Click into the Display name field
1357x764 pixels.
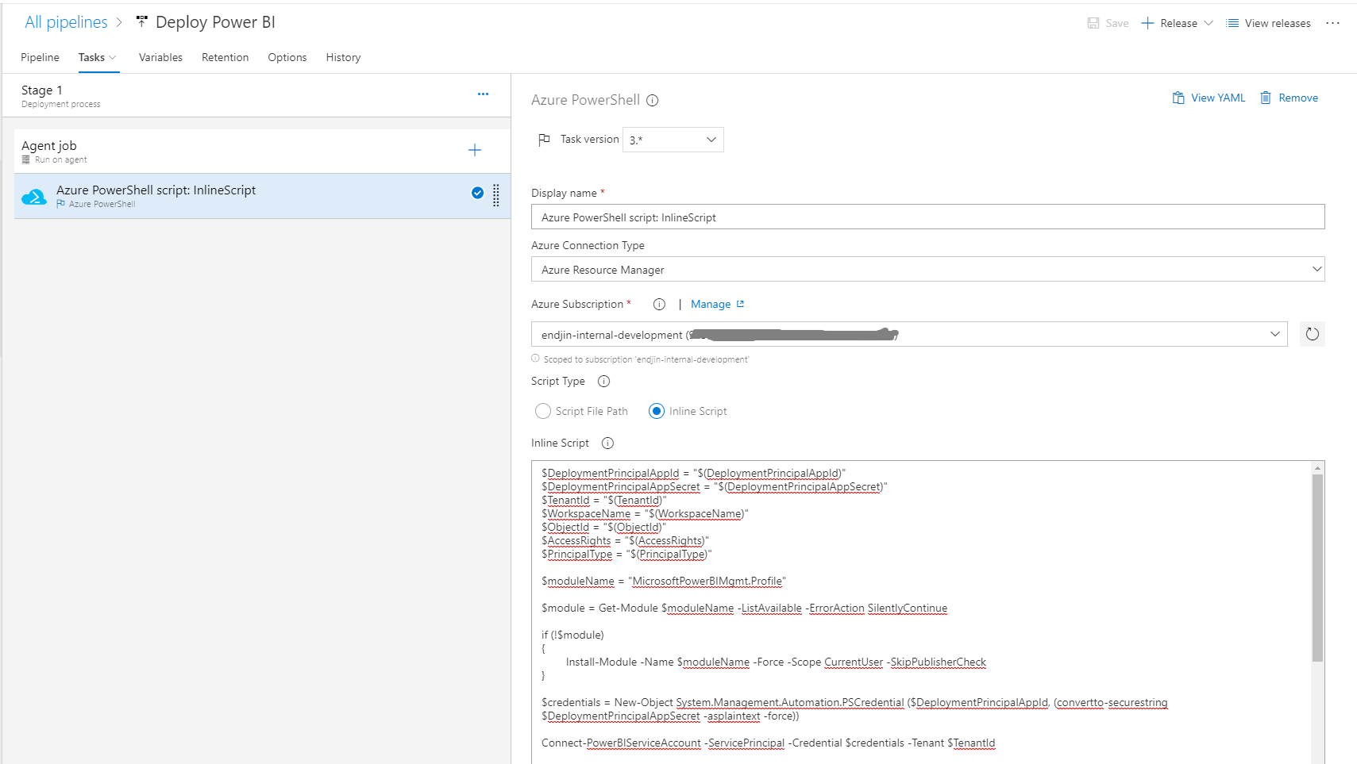(x=927, y=217)
